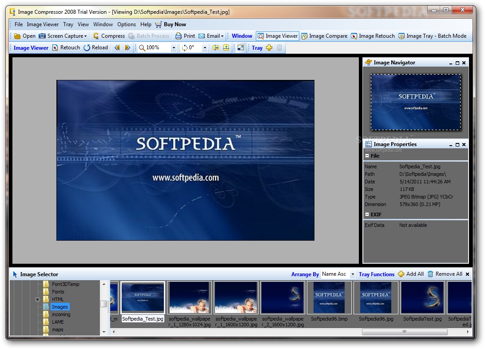Reload the current image
This screenshot has height=349, width=485.
96,48
